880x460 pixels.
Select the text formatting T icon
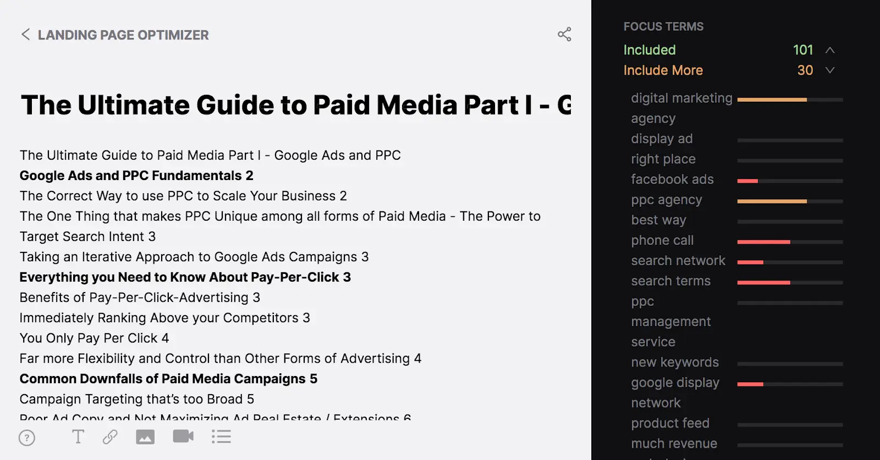[x=78, y=437]
